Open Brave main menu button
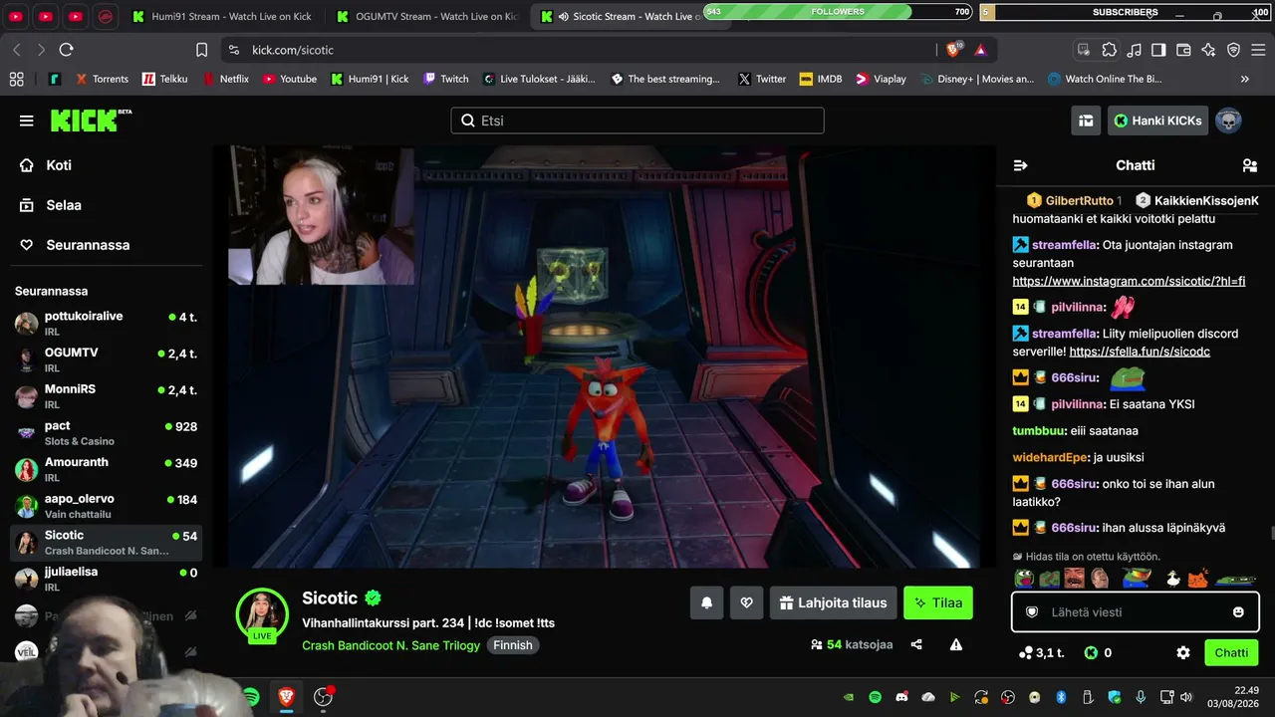 tap(1258, 50)
